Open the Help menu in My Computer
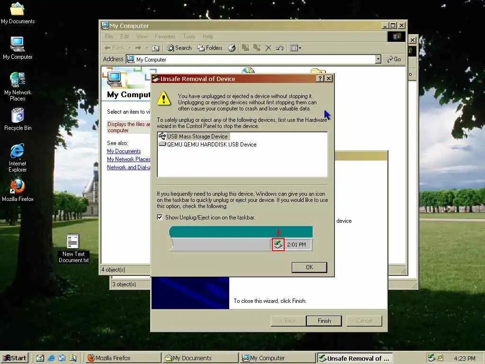This screenshot has height=364, width=485. coord(208,36)
